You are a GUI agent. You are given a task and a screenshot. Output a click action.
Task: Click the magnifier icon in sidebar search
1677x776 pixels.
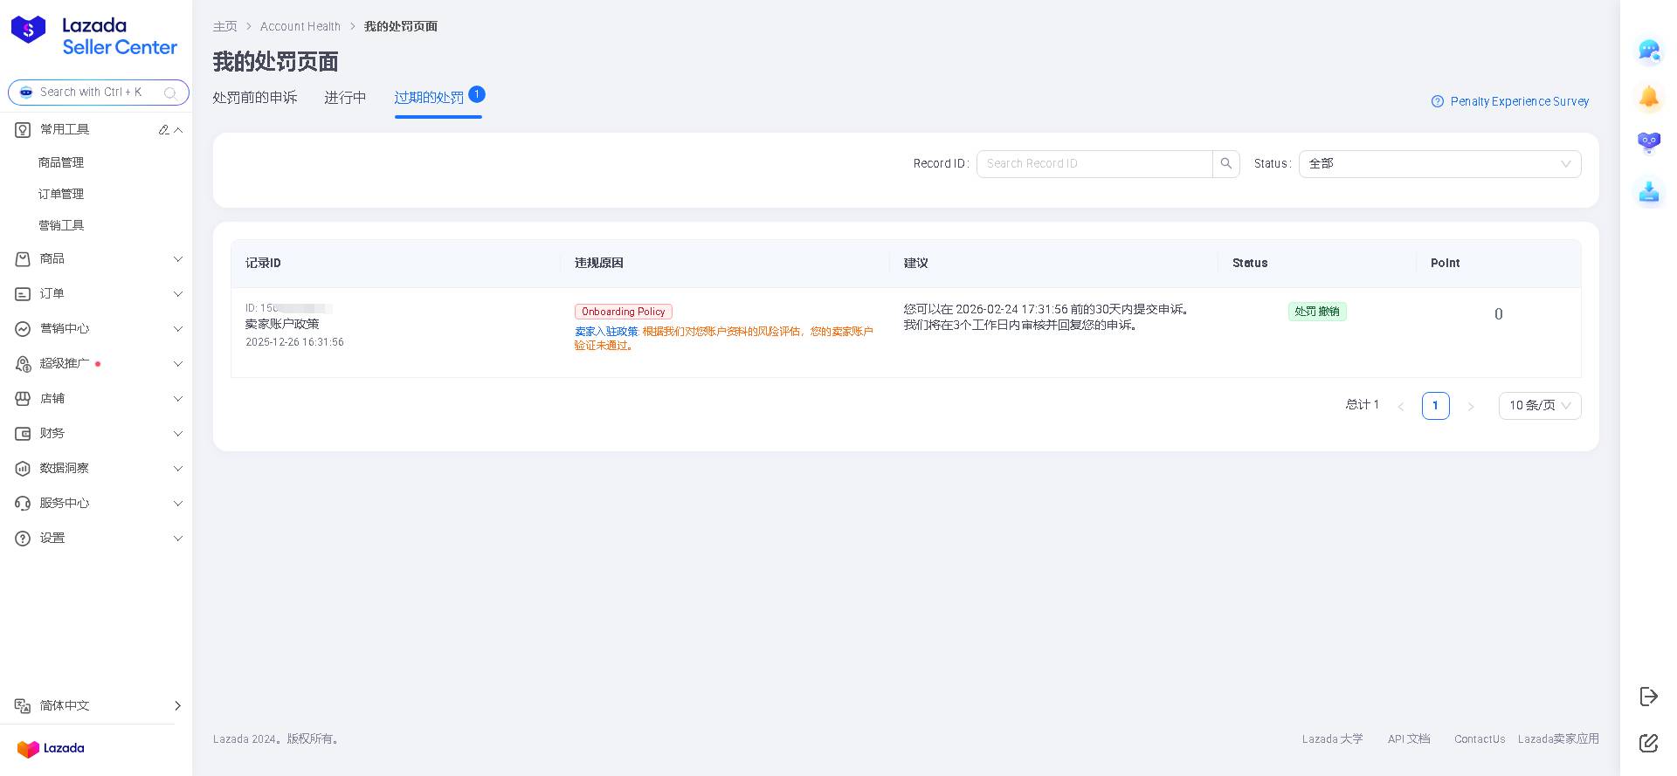[170, 93]
